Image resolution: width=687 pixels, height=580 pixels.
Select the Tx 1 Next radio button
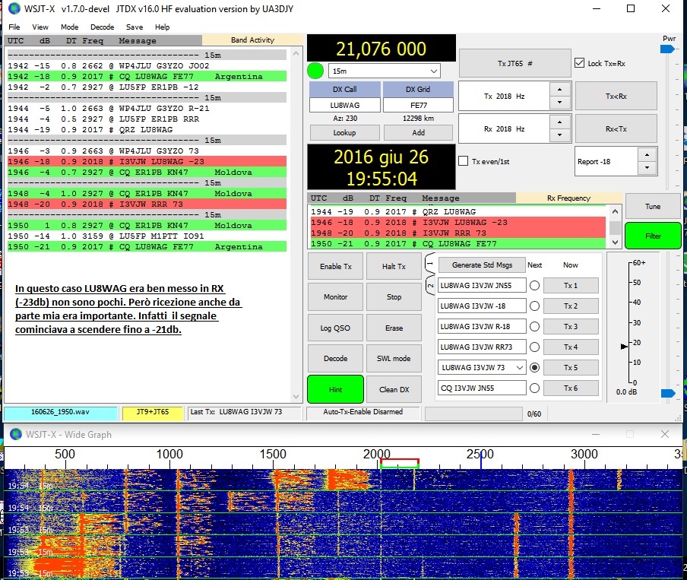click(x=534, y=285)
